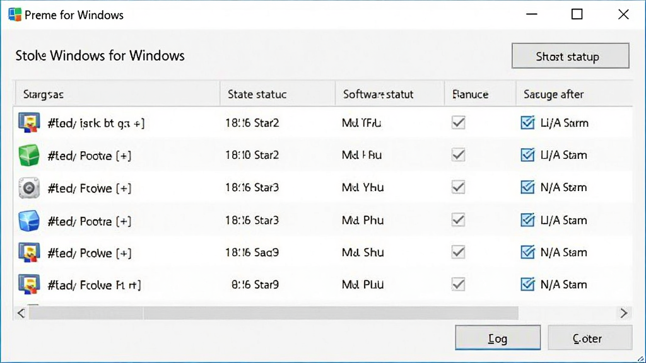
Task: Click the horizontal scrollbar thumb
Action: [x=274, y=313]
